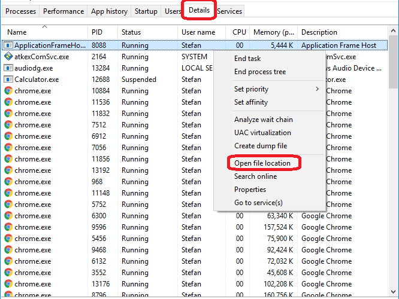Click the '63,340 K' memory value
The width and height of the screenshot is (399, 299).
pos(280,216)
